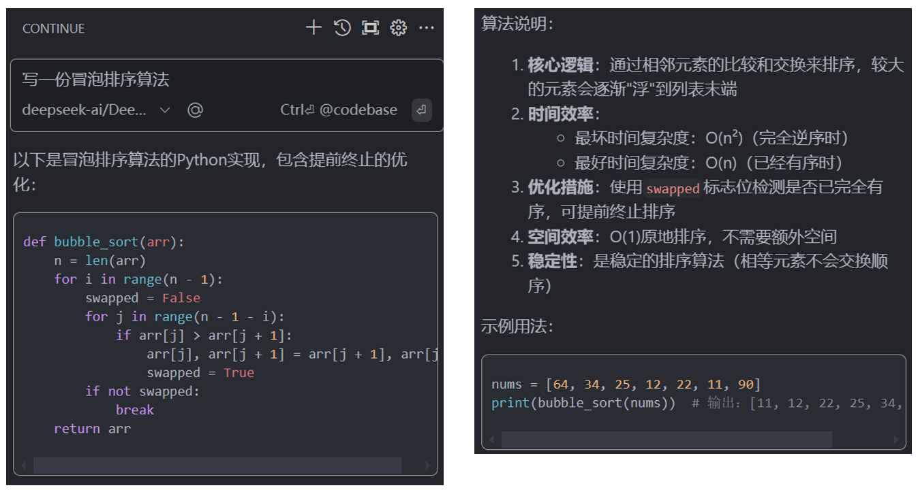Click right scroll arrow under nums example code
Image resolution: width=918 pixels, height=490 pixels.
click(896, 440)
